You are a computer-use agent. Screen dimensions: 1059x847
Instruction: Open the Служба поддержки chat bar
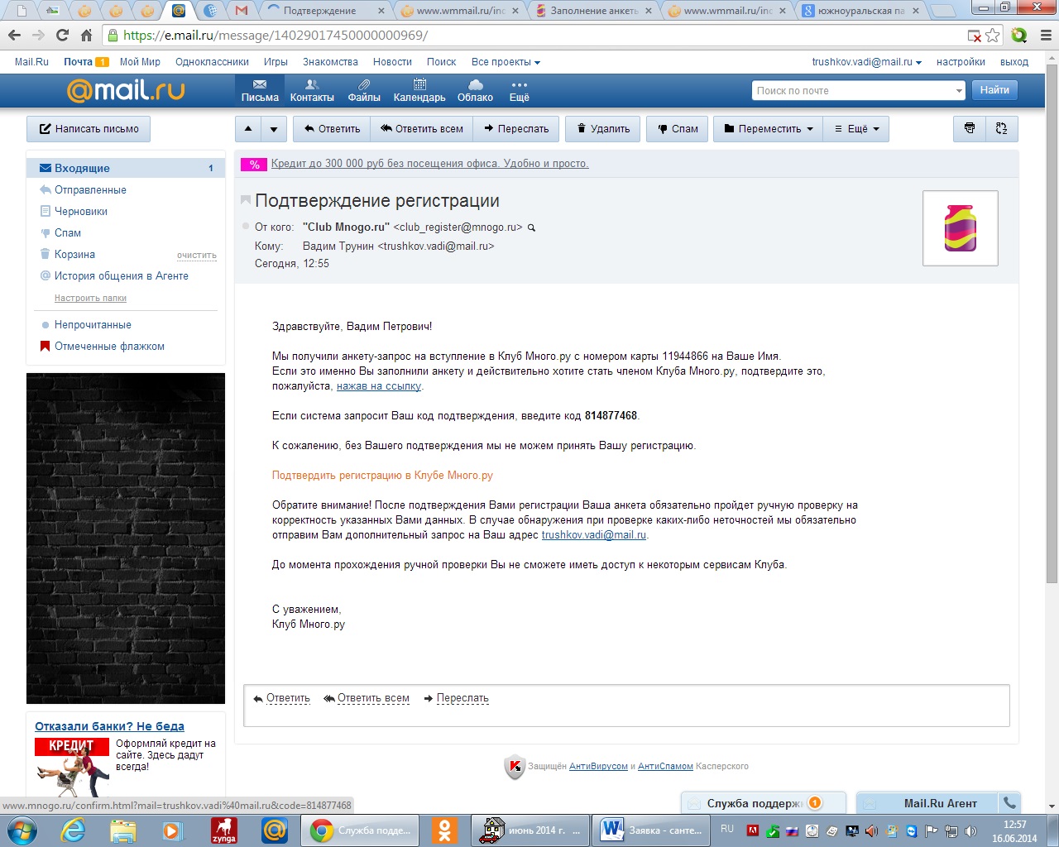point(763,803)
